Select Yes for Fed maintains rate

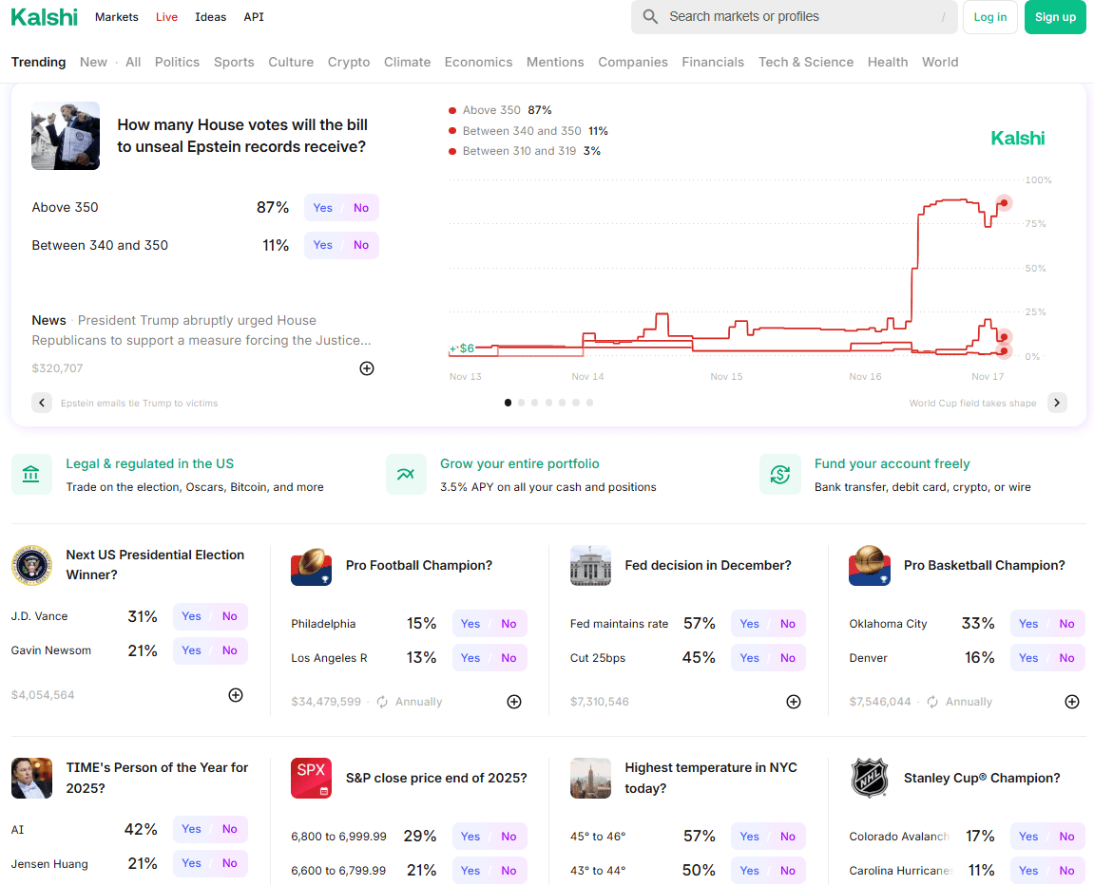click(750, 624)
